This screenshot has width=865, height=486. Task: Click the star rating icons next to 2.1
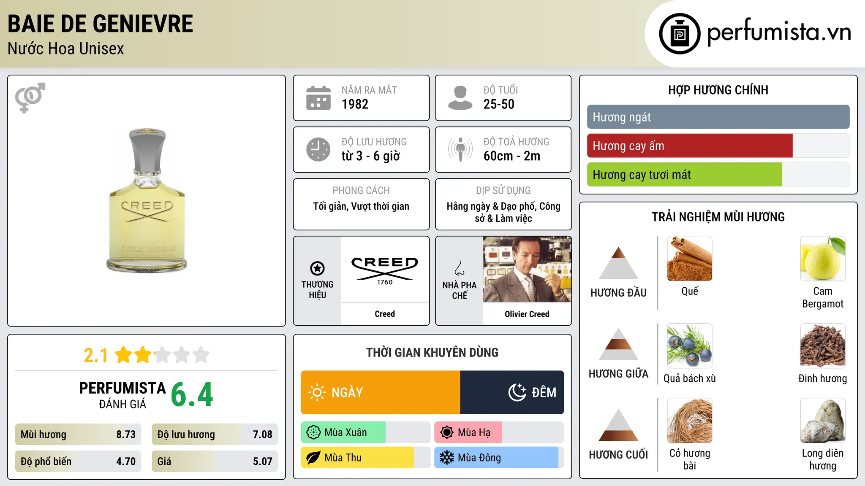pos(162,355)
